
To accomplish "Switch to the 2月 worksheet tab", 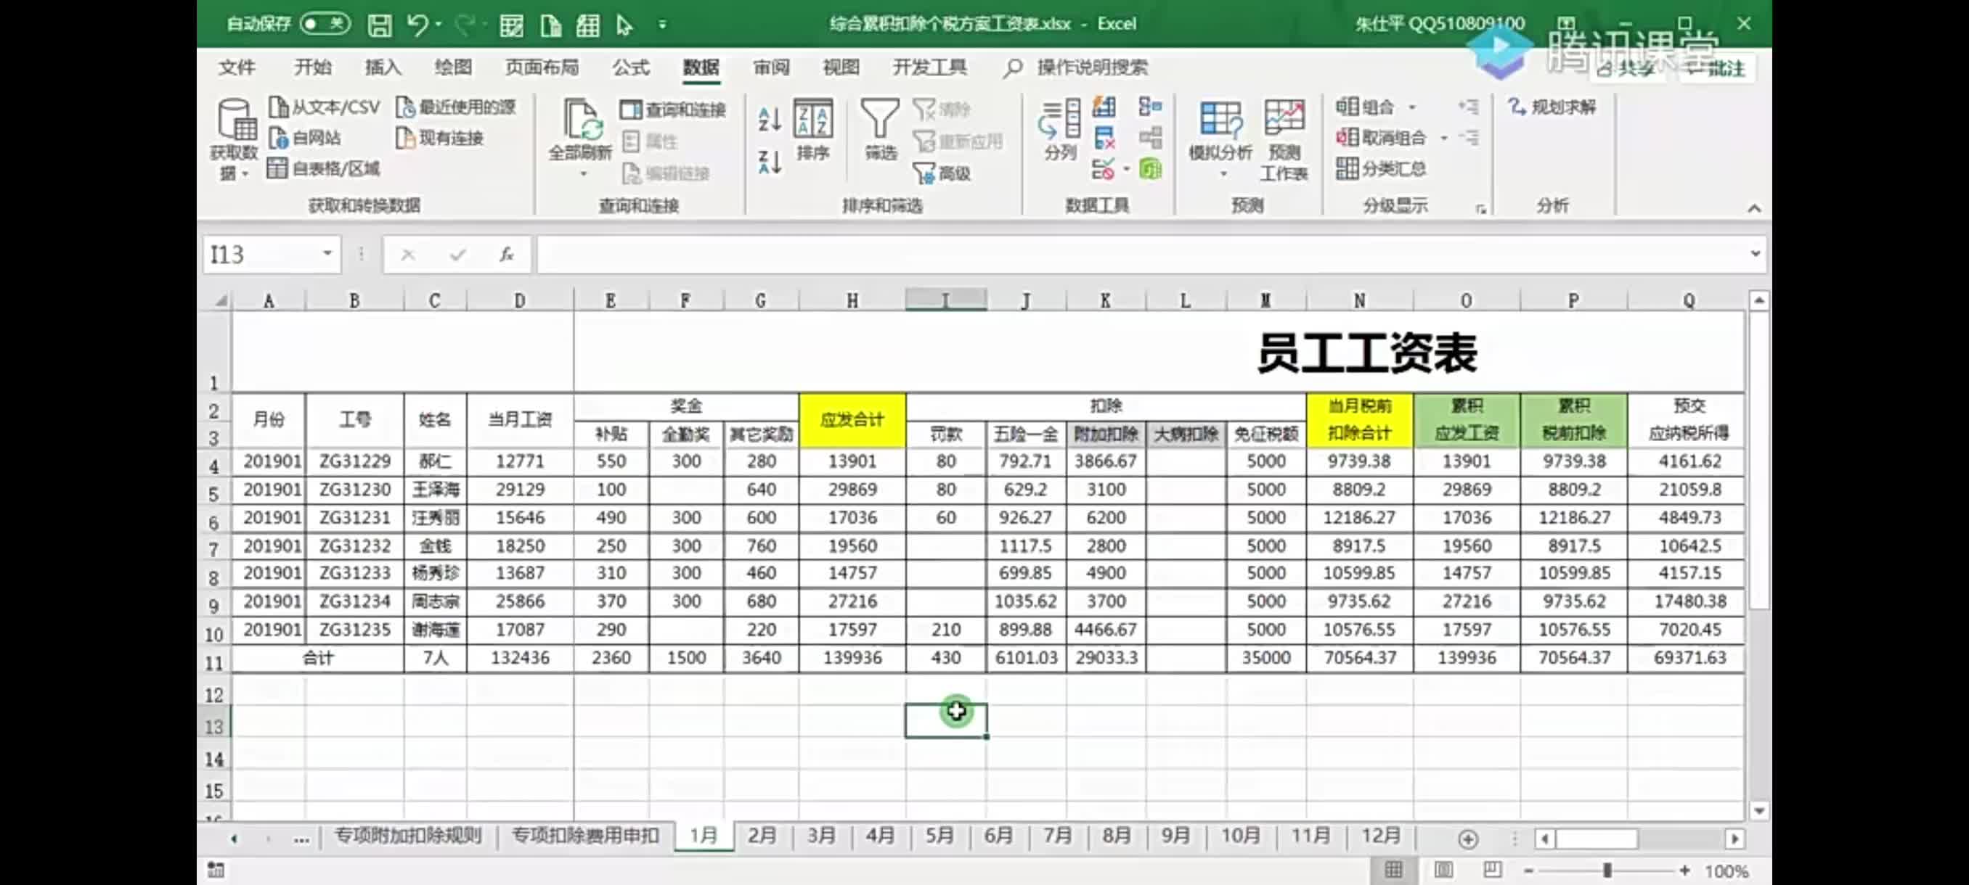I will click(762, 836).
